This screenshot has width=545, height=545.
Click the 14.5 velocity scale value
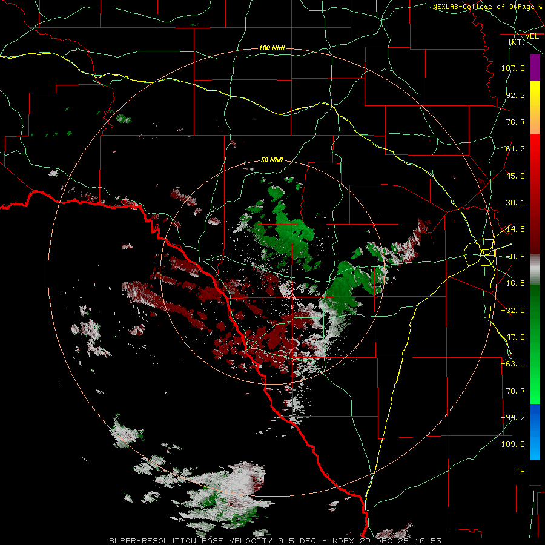(x=515, y=230)
